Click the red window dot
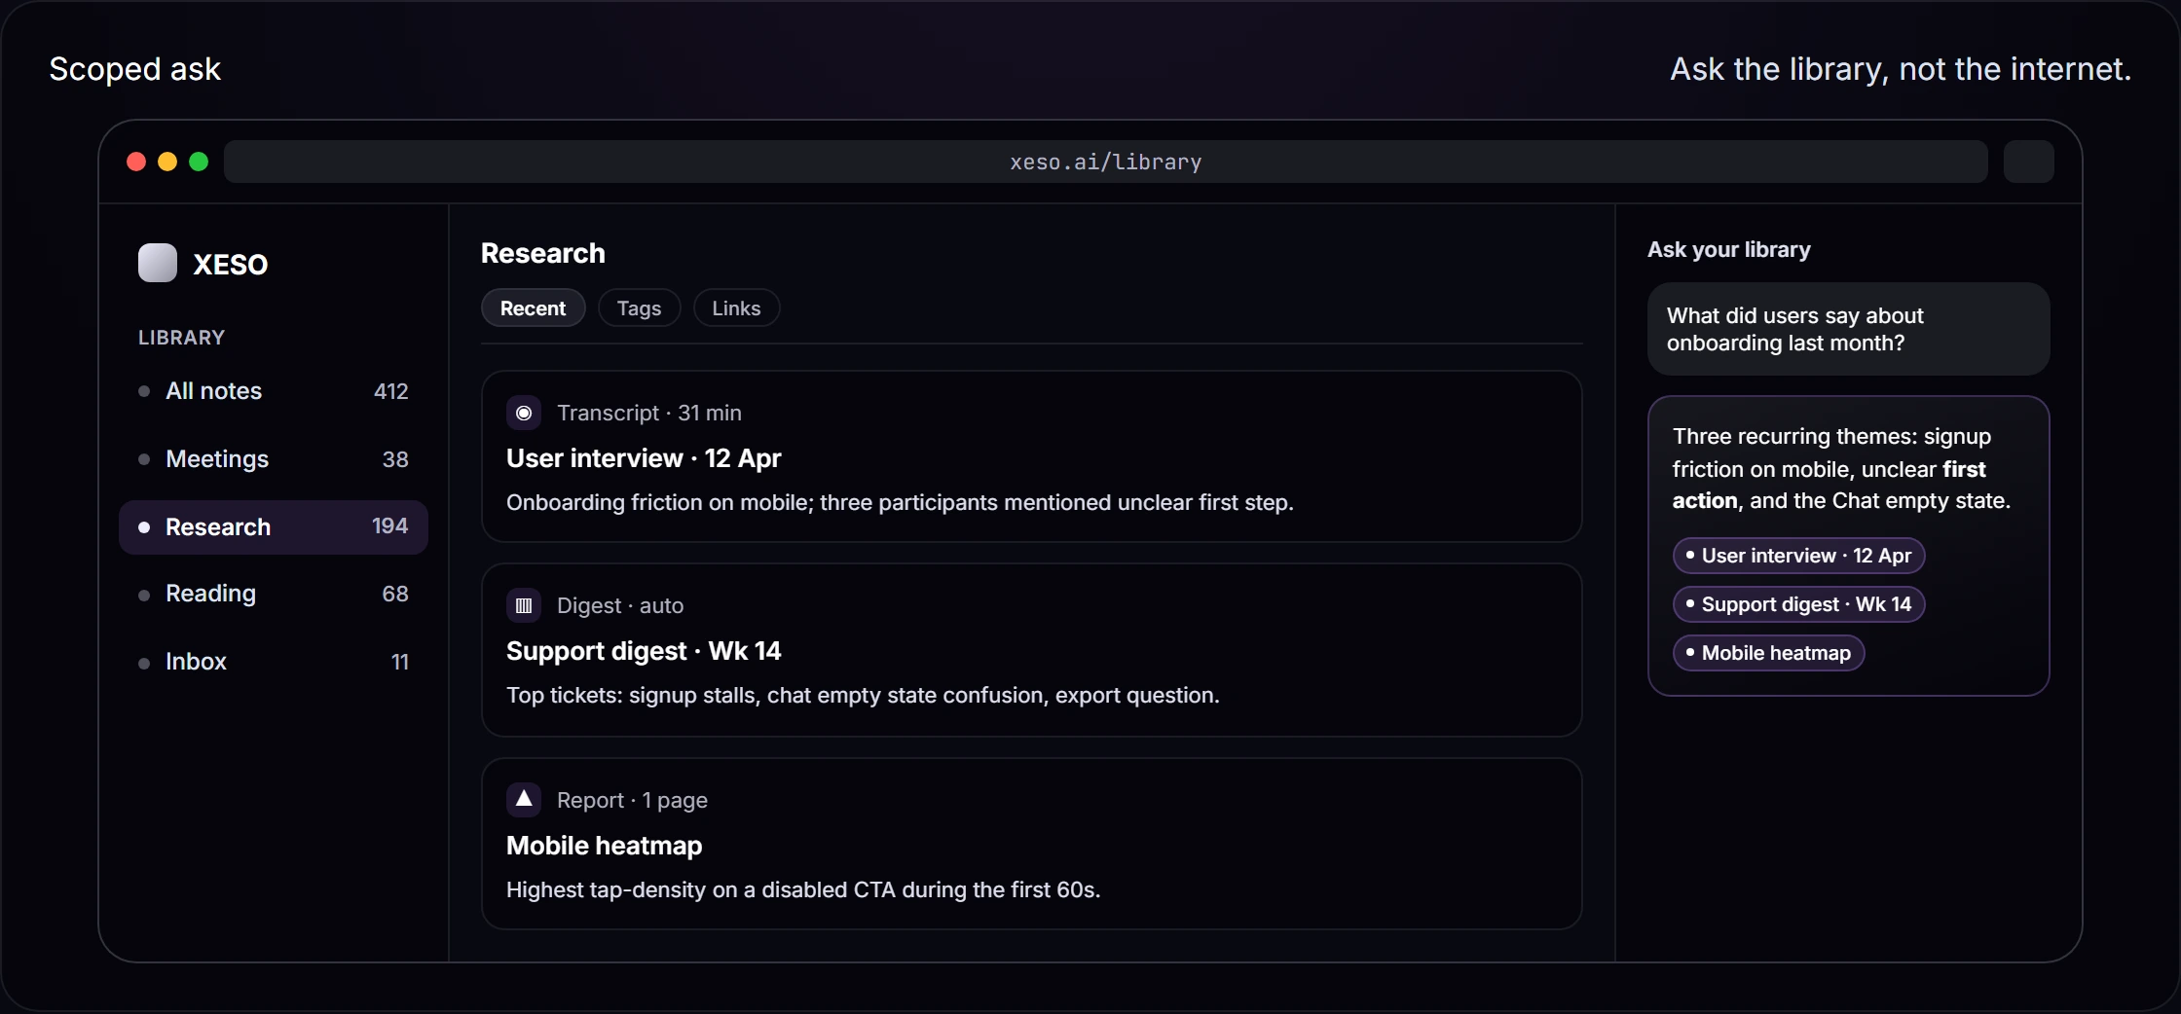Viewport: 2181px width, 1014px height. [x=136, y=162]
